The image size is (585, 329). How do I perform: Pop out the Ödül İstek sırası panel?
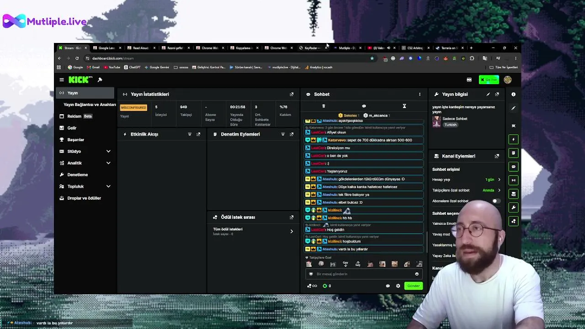pyautogui.click(x=292, y=217)
